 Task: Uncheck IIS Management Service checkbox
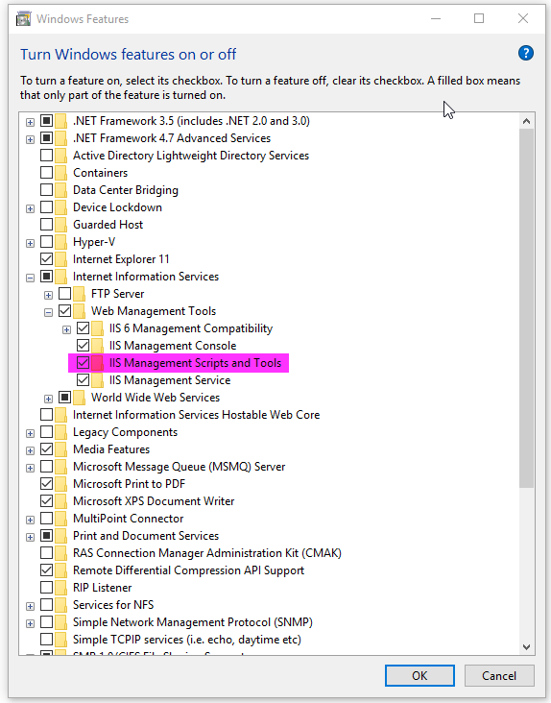[83, 380]
